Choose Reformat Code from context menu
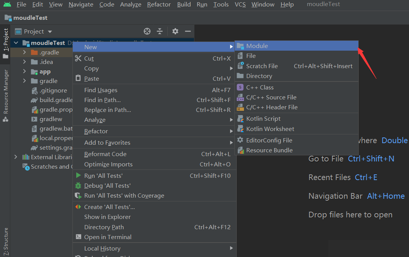Screen dimensions: 409x257 pos(154,154)
